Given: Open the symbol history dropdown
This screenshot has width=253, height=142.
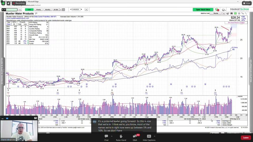Looking at the screenshot, I should coord(20,10).
